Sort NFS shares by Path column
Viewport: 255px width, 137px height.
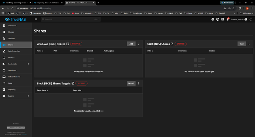tap(150, 51)
